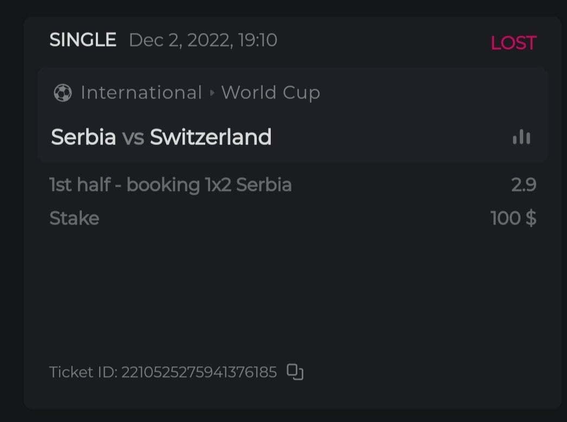Click the soccer ball sport icon
This screenshot has height=422, width=567.
point(63,93)
